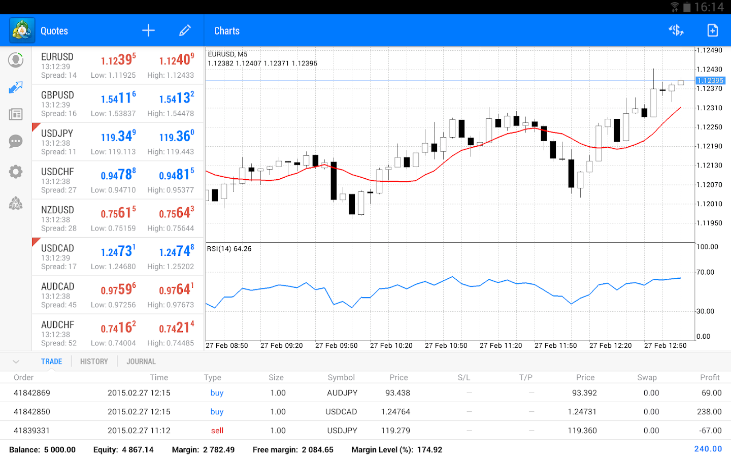Switch to the TRADE tab
731x457 pixels.
52,362
